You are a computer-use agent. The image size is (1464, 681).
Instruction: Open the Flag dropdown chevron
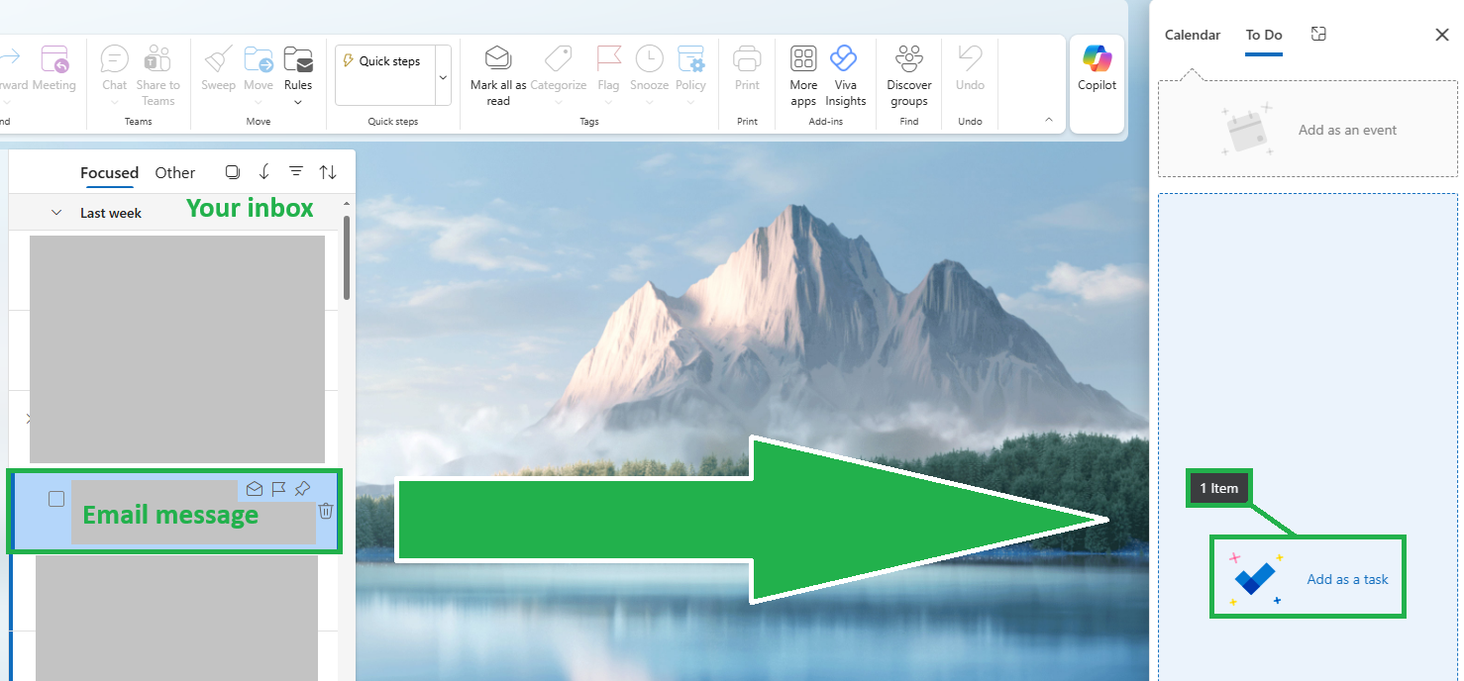(608, 102)
